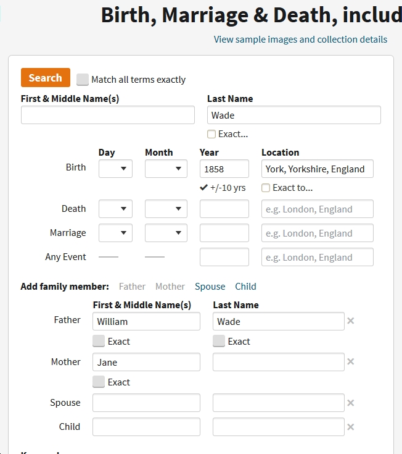Image resolution: width=402 pixels, height=454 pixels.
Task: Toggle Match all terms exactly checkbox
Action: tap(83, 80)
